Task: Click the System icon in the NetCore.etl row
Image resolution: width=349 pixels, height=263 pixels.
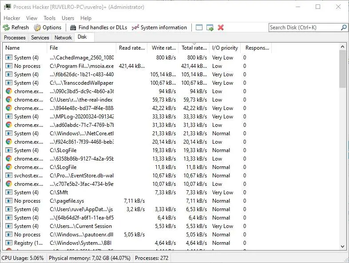Action: coord(9,133)
